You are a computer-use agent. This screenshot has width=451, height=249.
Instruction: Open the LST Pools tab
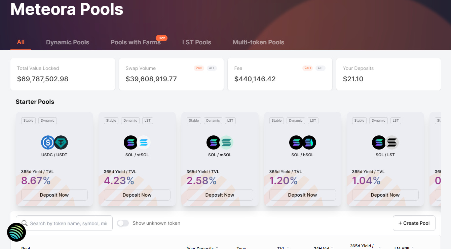(196, 42)
